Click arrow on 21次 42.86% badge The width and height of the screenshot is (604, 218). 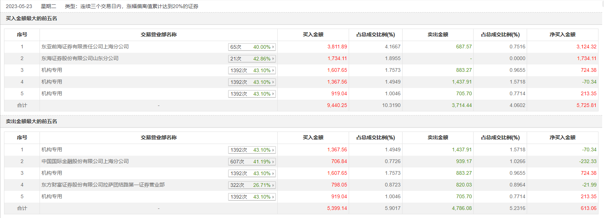(273, 59)
